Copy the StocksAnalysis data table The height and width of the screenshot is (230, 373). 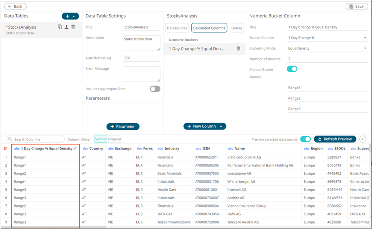coord(60,27)
